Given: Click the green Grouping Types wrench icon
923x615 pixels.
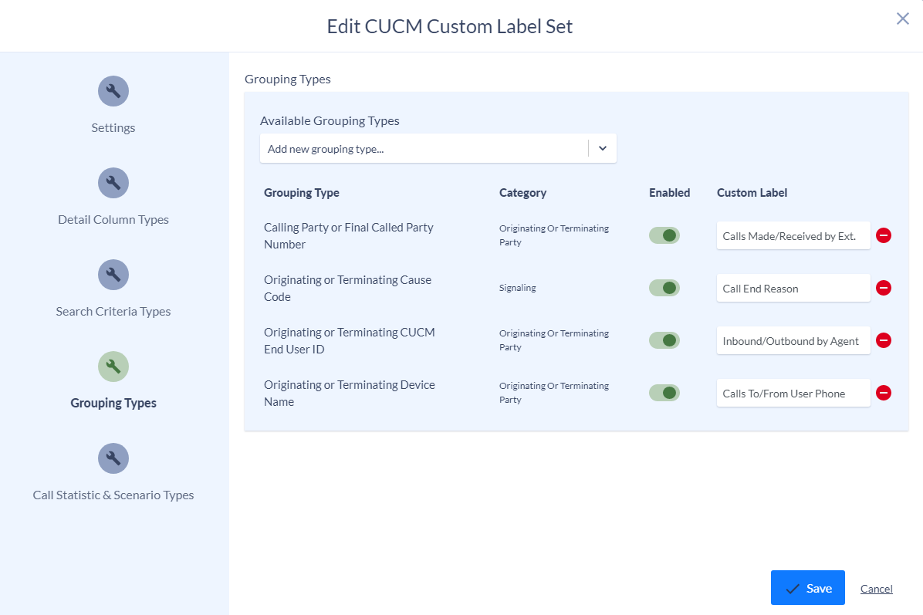Looking at the screenshot, I should pos(113,367).
